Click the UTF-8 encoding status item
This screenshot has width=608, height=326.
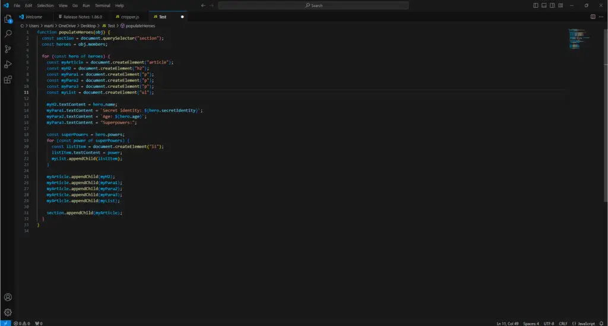(549, 323)
